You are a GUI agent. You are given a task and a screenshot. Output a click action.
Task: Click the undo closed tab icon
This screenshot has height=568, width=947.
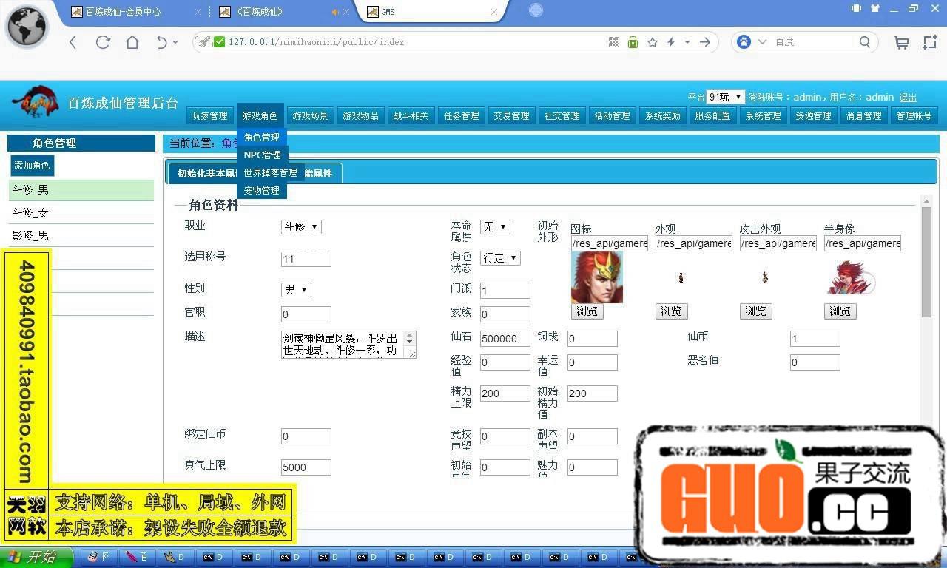coord(162,42)
